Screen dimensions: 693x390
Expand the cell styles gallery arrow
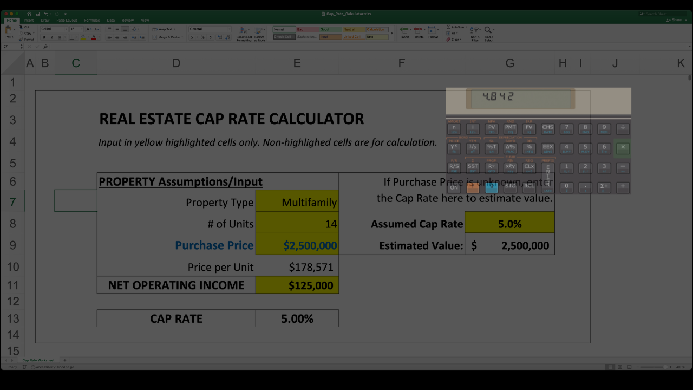click(392, 33)
